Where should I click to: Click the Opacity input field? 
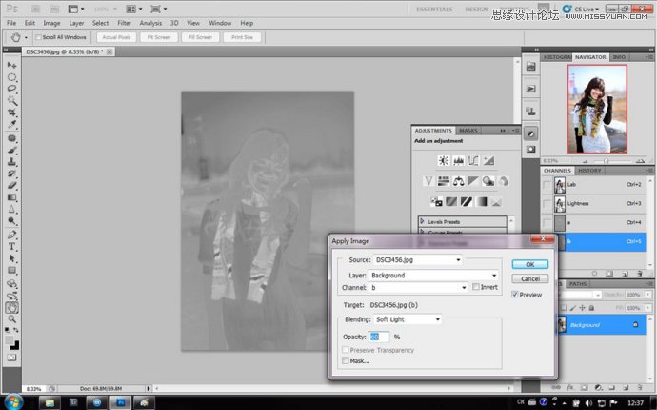(380, 337)
